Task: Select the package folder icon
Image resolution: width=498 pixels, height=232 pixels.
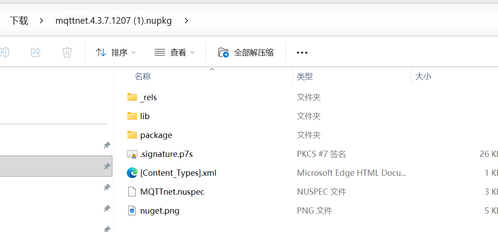Action: 132,135
